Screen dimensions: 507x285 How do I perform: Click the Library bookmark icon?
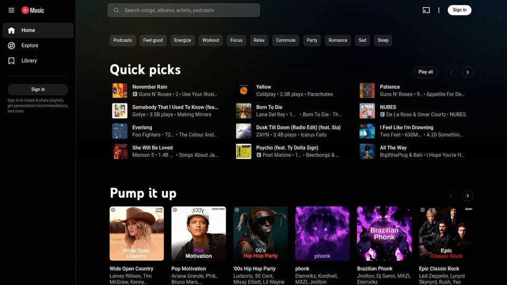(11, 61)
